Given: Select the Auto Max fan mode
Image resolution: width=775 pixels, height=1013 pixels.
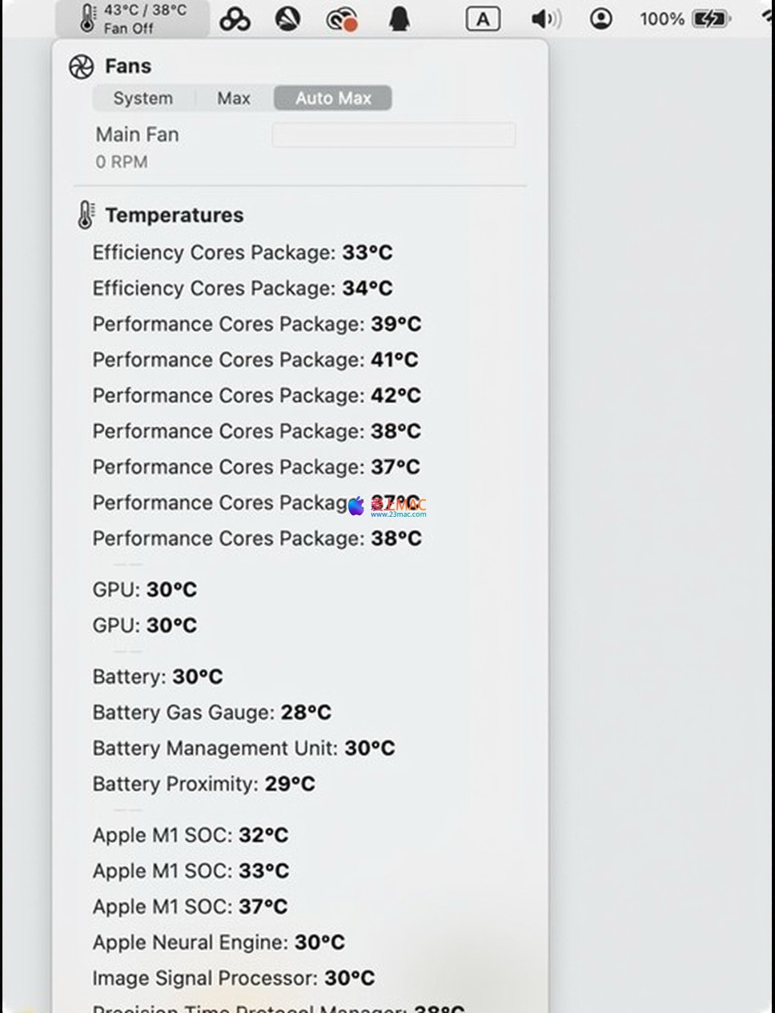Looking at the screenshot, I should point(333,99).
